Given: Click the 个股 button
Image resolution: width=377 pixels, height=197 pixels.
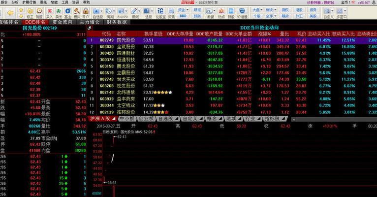Looking at the screenshot, I should (x=257, y=16).
